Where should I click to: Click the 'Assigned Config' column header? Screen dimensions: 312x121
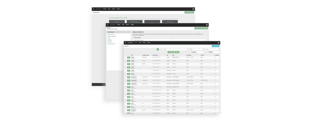pos(146,55)
